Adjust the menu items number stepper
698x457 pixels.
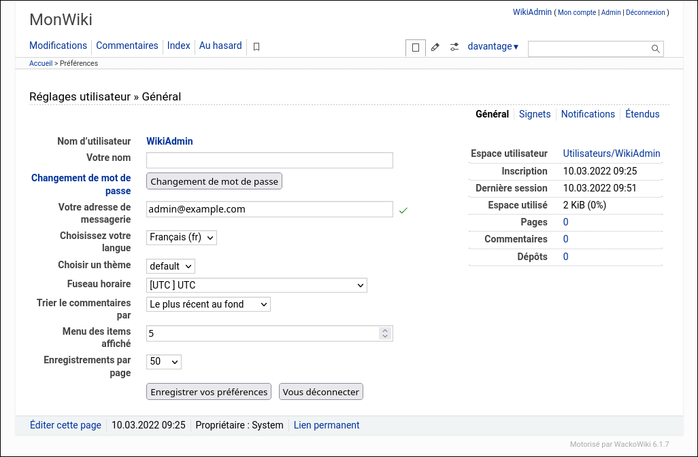385,333
